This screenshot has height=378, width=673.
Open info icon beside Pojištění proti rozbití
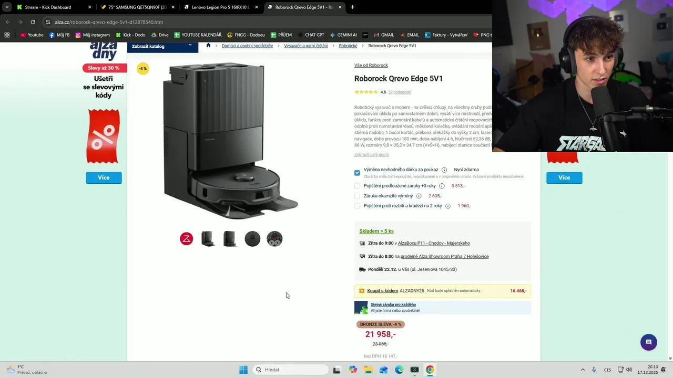(448, 206)
